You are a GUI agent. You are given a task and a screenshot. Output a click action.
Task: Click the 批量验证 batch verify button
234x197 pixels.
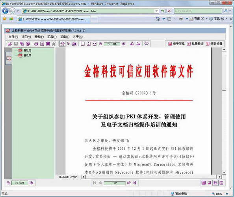click(x=195, y=44)
